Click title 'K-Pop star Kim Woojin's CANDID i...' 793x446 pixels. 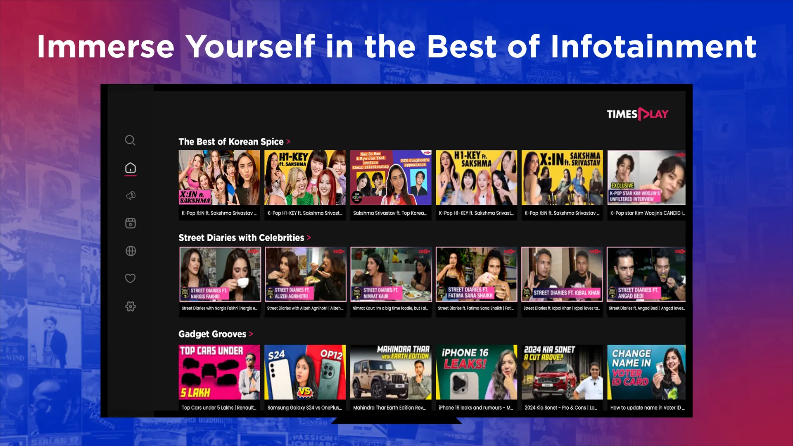(647, 213)
